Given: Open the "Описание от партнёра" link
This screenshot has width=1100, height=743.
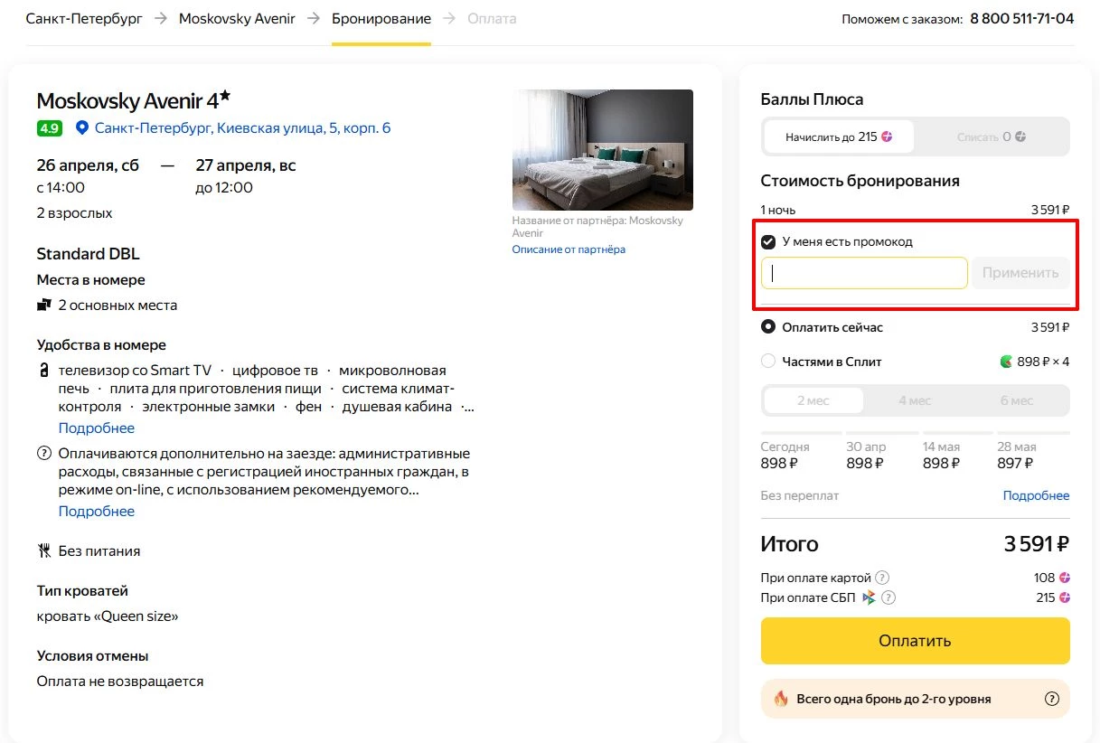Looking at the screenshot, I should [x=570, y=249].
